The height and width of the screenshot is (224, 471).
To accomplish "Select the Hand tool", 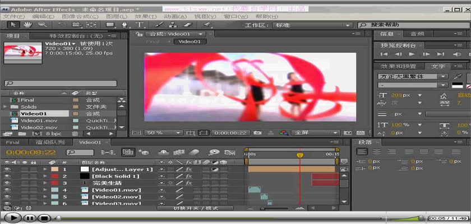I will (x=28, y=25).
